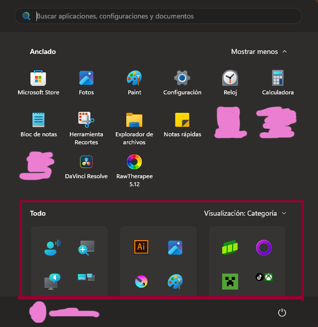
Task: Open the pinned Fotos app
Action: point(86,83)
